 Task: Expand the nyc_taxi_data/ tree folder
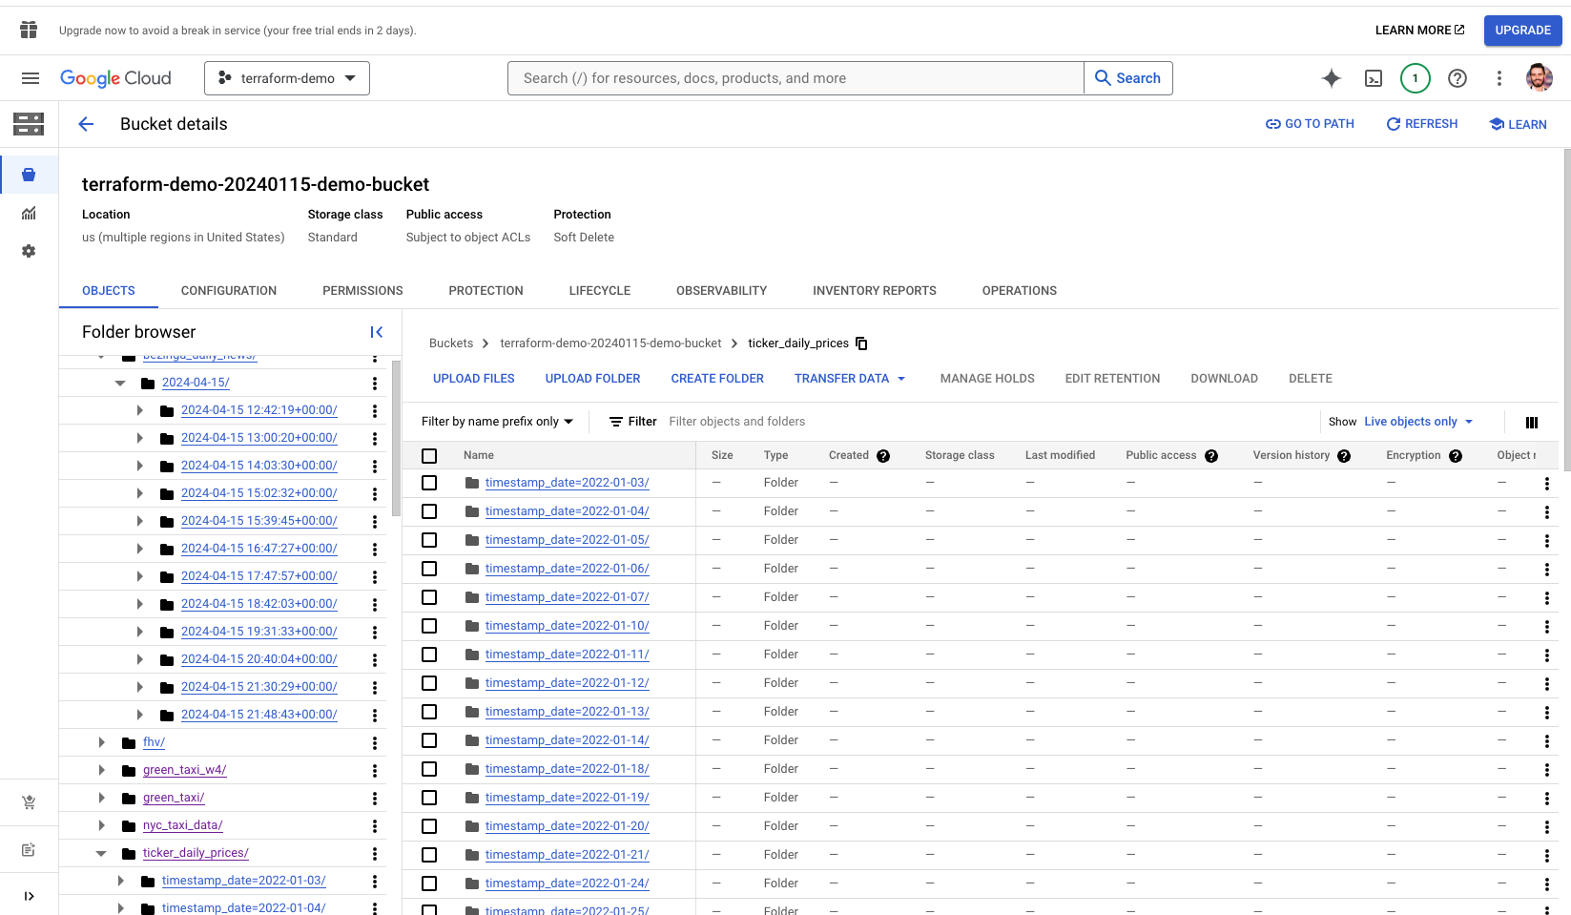[101, 825]
